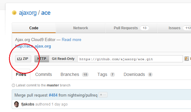Screen dimensions: 191x112
Task: Open the ace repository link
Action: coord(46,13)
